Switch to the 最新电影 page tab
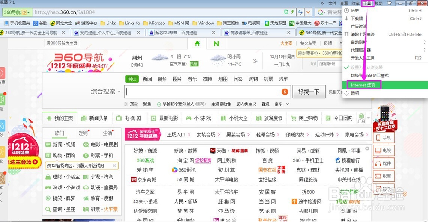428x222 pixels. (x=165, y=118)
